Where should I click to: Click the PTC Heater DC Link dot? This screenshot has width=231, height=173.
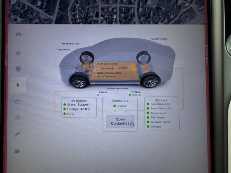148,117
